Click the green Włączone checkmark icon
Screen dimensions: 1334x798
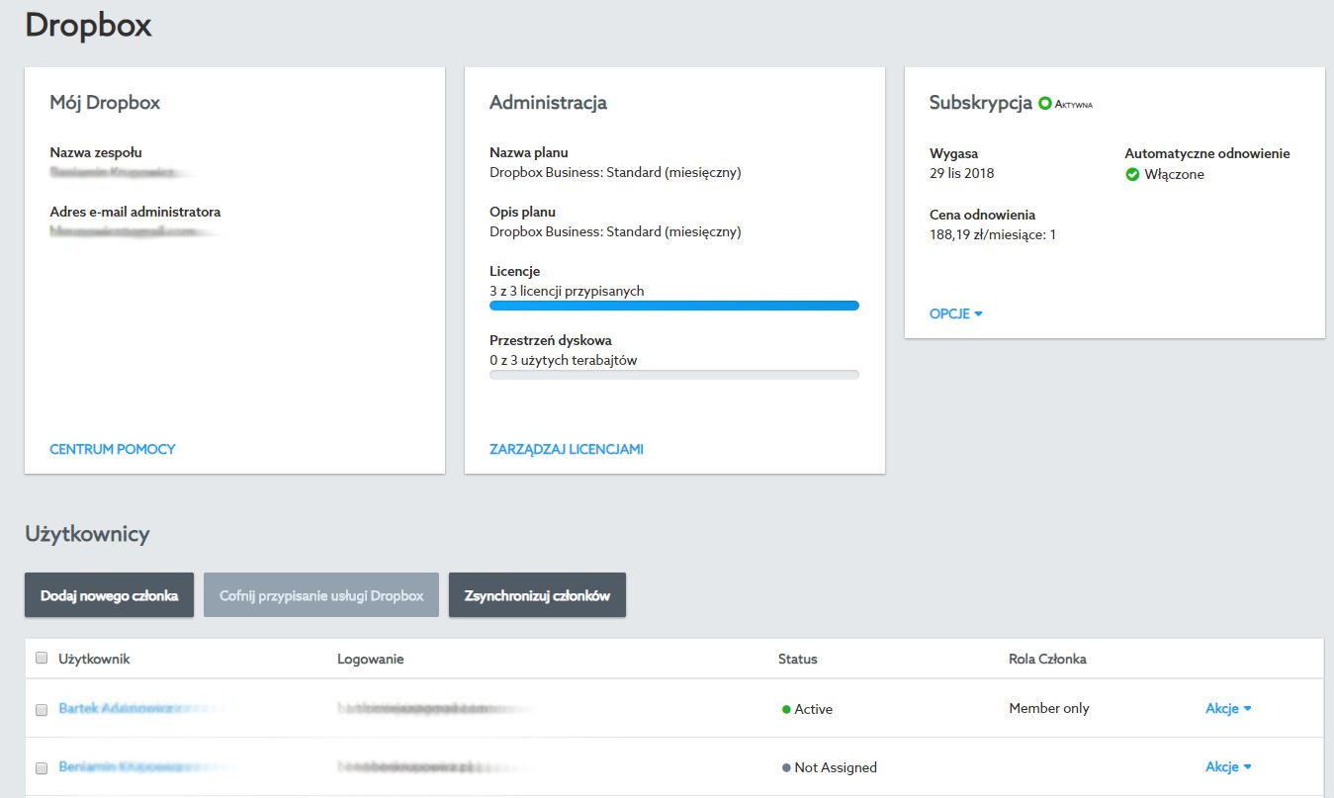pyautogui.click(x=1133, y=175)
